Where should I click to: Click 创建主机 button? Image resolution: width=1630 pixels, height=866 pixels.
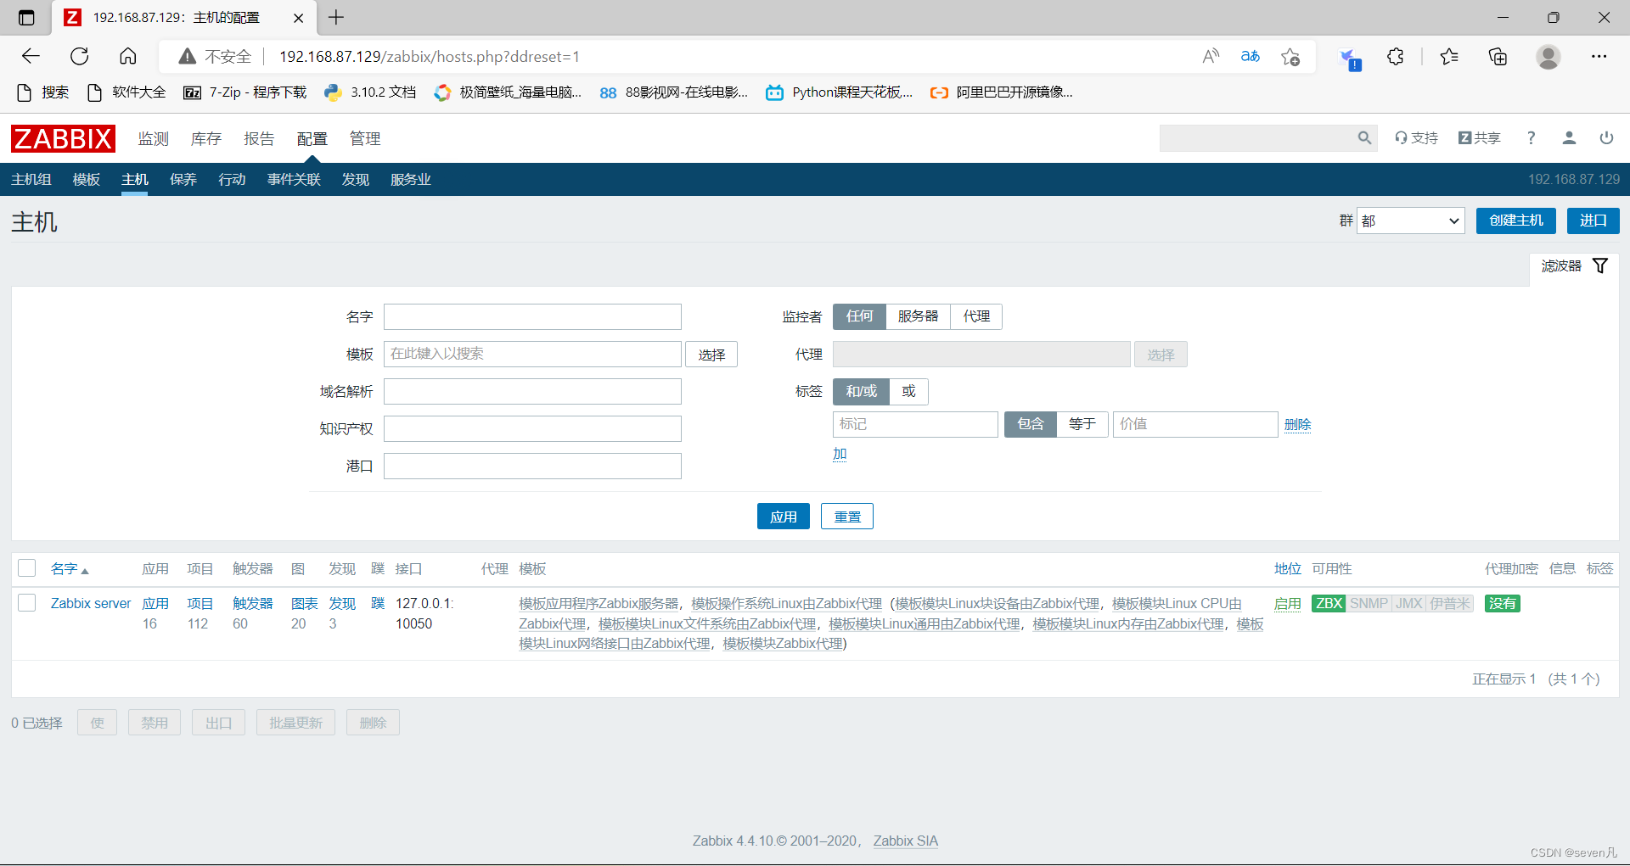1515,221
